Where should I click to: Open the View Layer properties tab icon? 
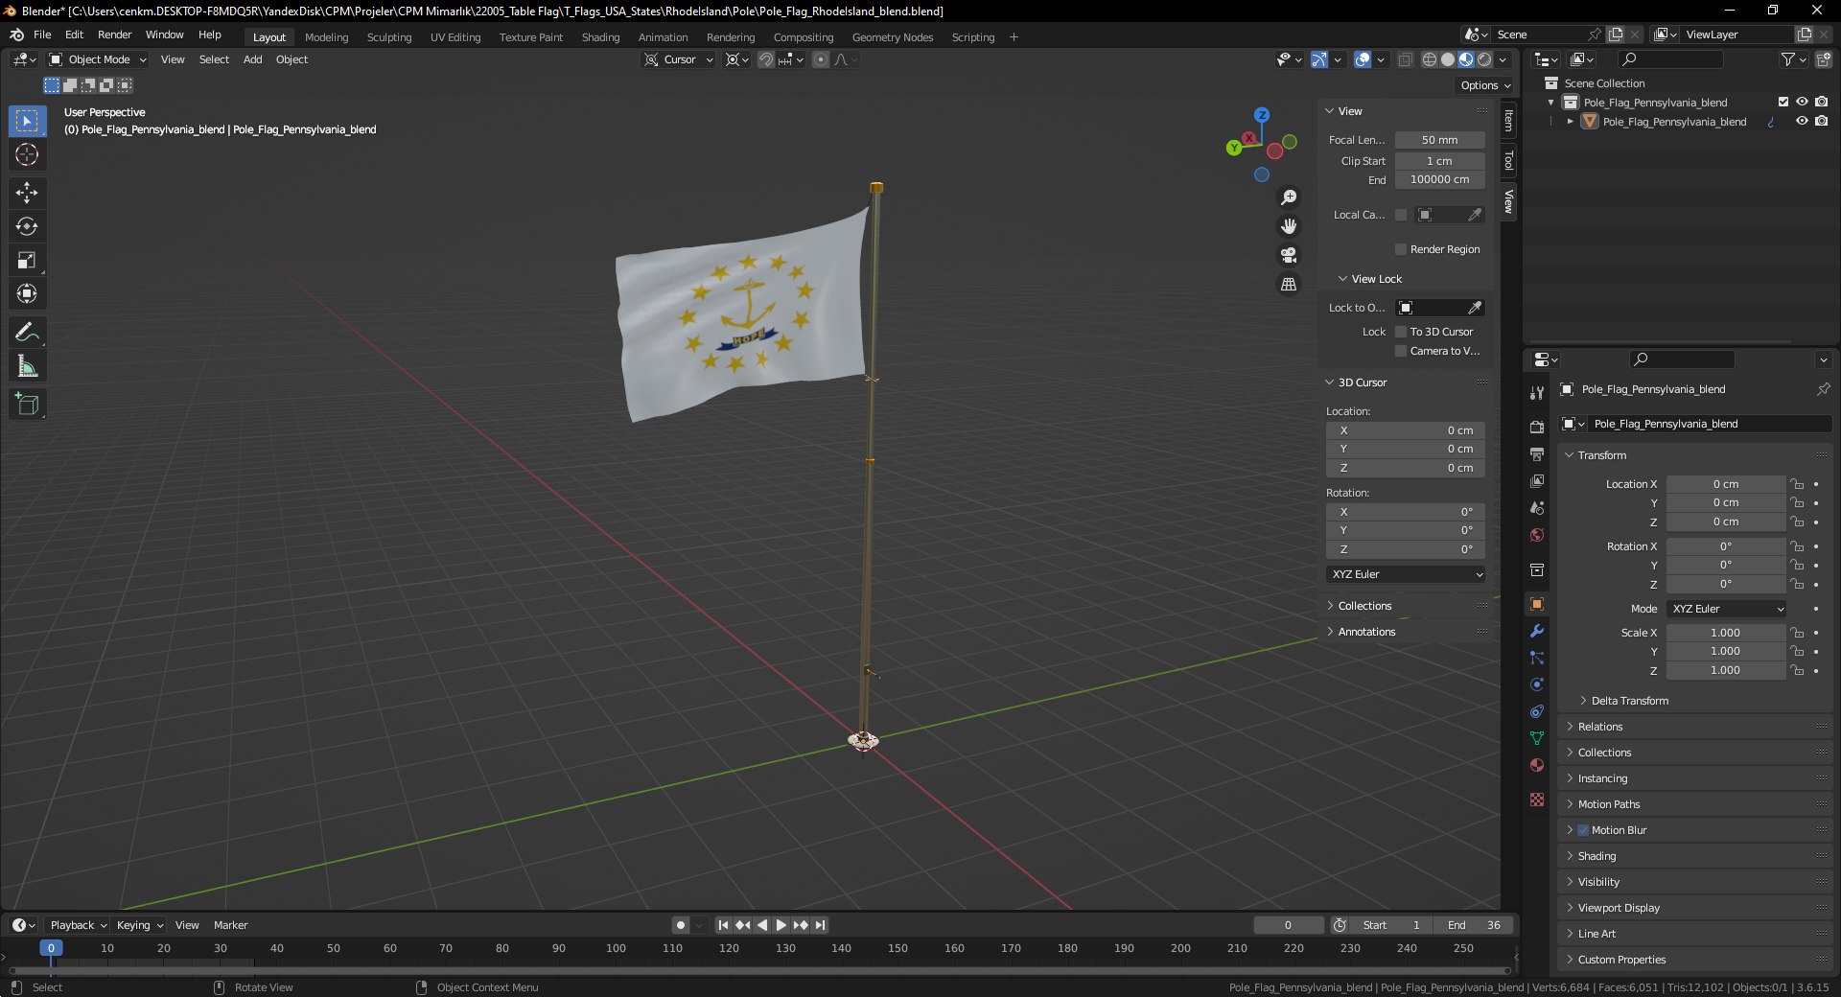click(x=1537, y=480)
